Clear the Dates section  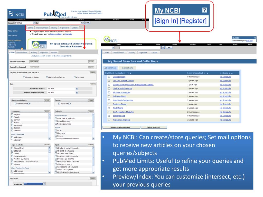coord(92,84)
